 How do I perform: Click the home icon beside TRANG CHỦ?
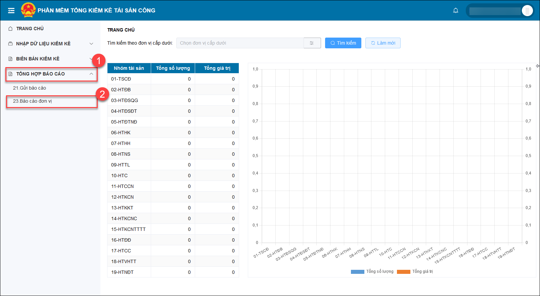point(10,29)
